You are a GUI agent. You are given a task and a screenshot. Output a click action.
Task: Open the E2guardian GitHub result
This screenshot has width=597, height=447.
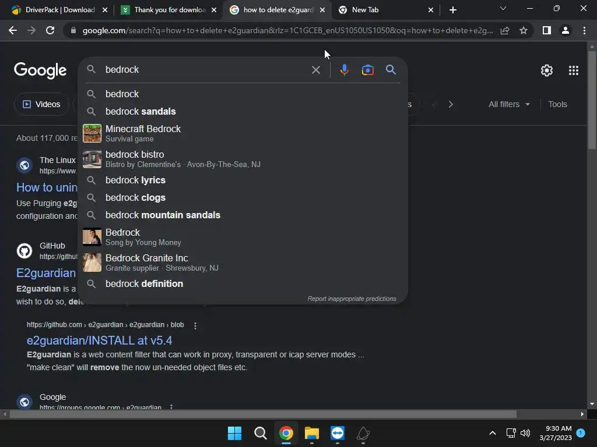[46, 273]
